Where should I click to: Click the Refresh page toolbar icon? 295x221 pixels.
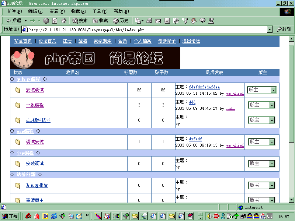(55, 21)
